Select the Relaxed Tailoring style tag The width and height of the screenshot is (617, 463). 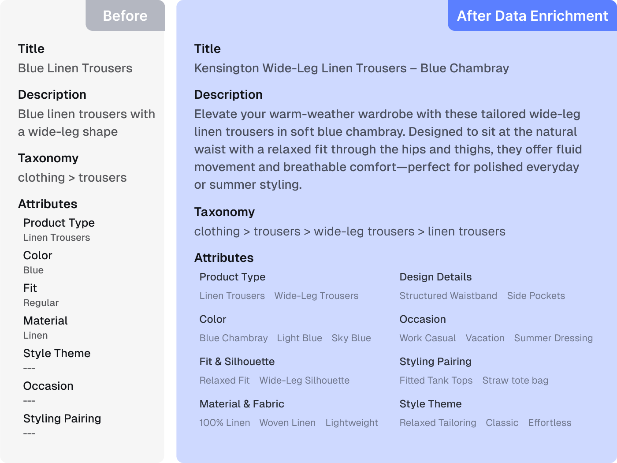438,423
